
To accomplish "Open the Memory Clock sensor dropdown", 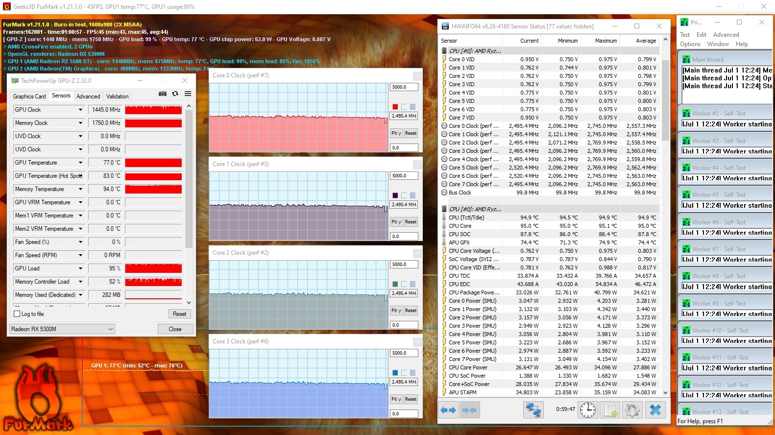I will (x=80, y=123).
